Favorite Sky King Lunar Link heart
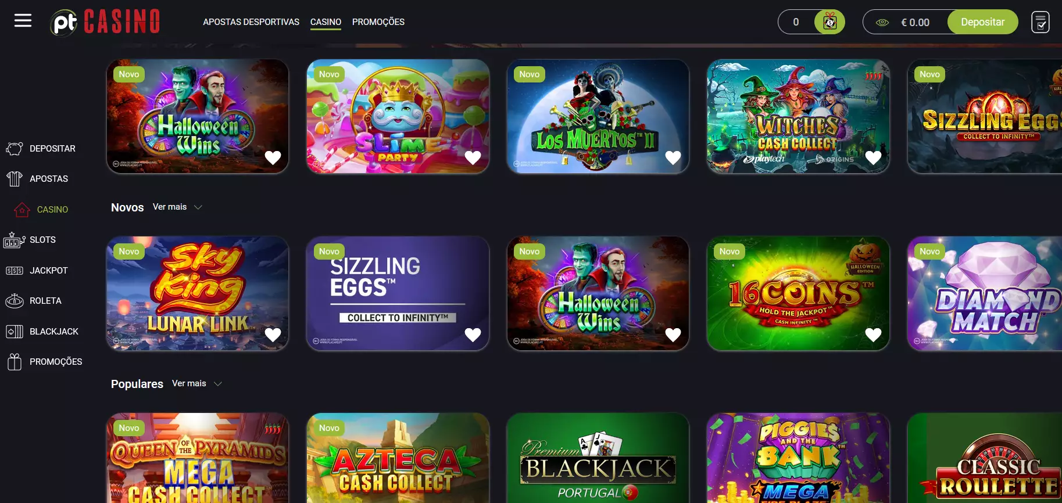Screen dimensions: 1062x503 (x=273, y=335)
